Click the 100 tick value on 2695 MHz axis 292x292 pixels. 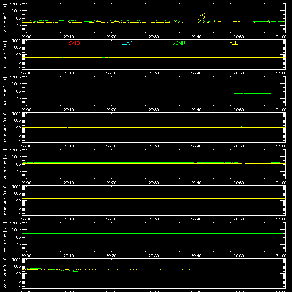tap(18, 164)
